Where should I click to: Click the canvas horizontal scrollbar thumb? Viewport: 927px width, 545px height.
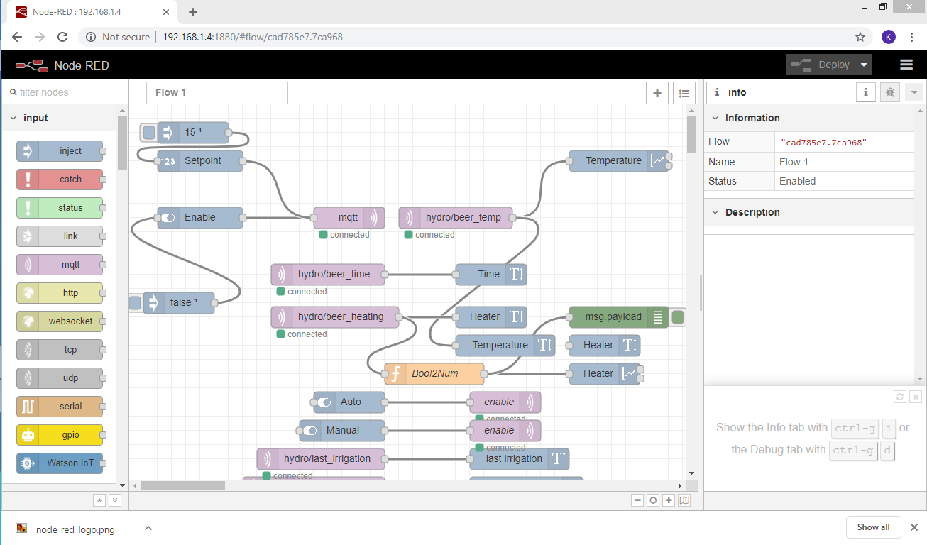pos(182,486)
